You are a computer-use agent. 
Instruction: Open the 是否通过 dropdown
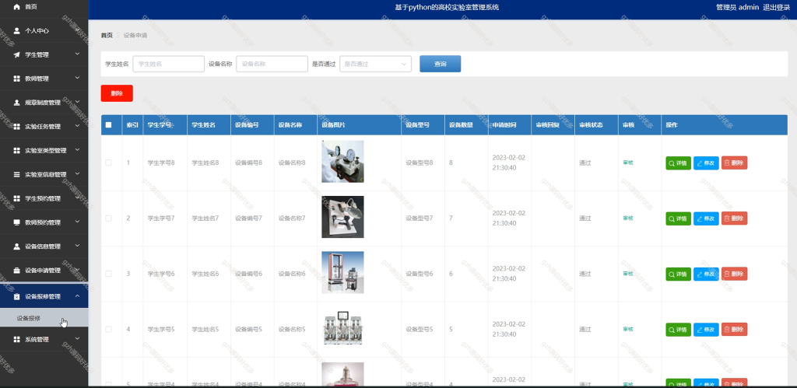pyautogui.click(x=376, y=64)
